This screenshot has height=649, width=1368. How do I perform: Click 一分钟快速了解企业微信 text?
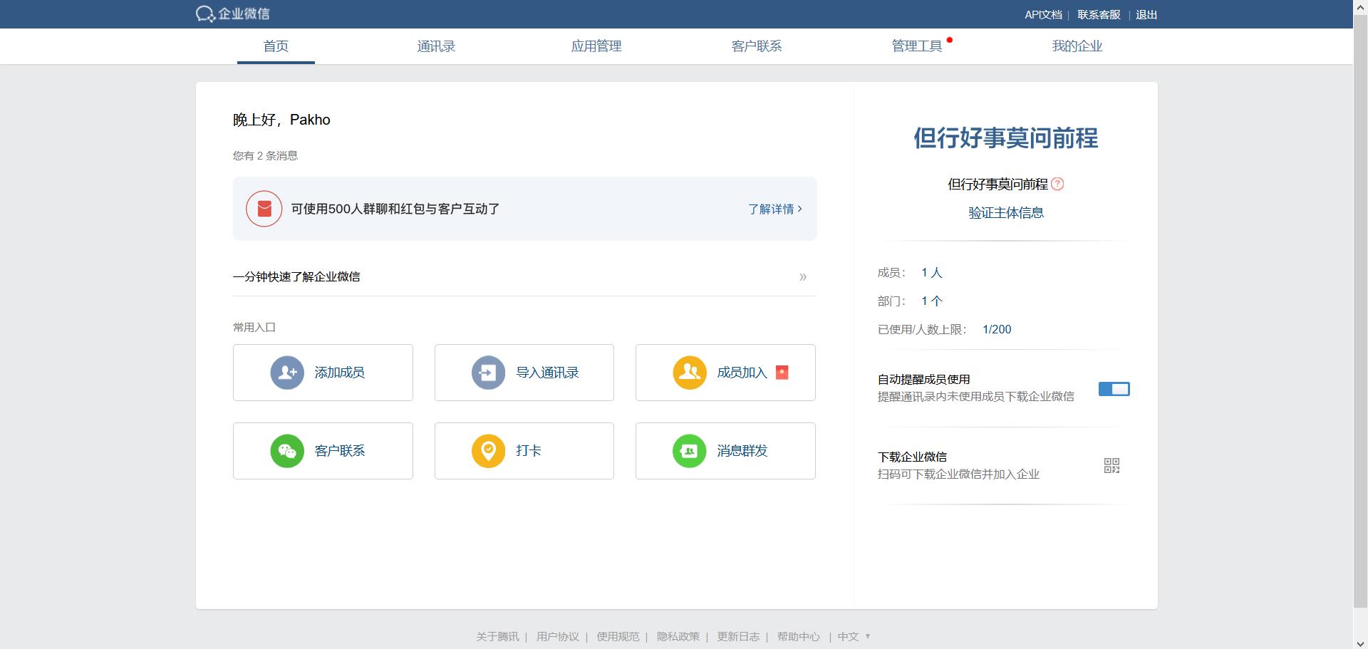(296, 277)
